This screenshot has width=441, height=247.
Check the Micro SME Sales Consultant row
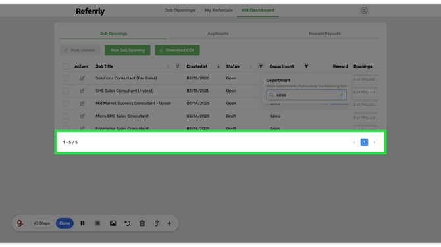66,116
